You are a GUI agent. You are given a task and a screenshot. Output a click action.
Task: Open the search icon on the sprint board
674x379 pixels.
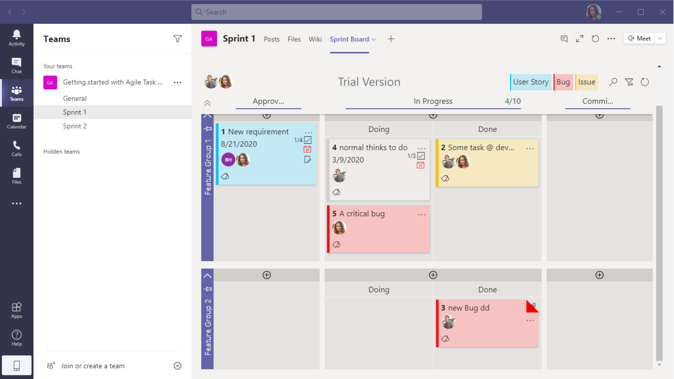coord(613,82)
